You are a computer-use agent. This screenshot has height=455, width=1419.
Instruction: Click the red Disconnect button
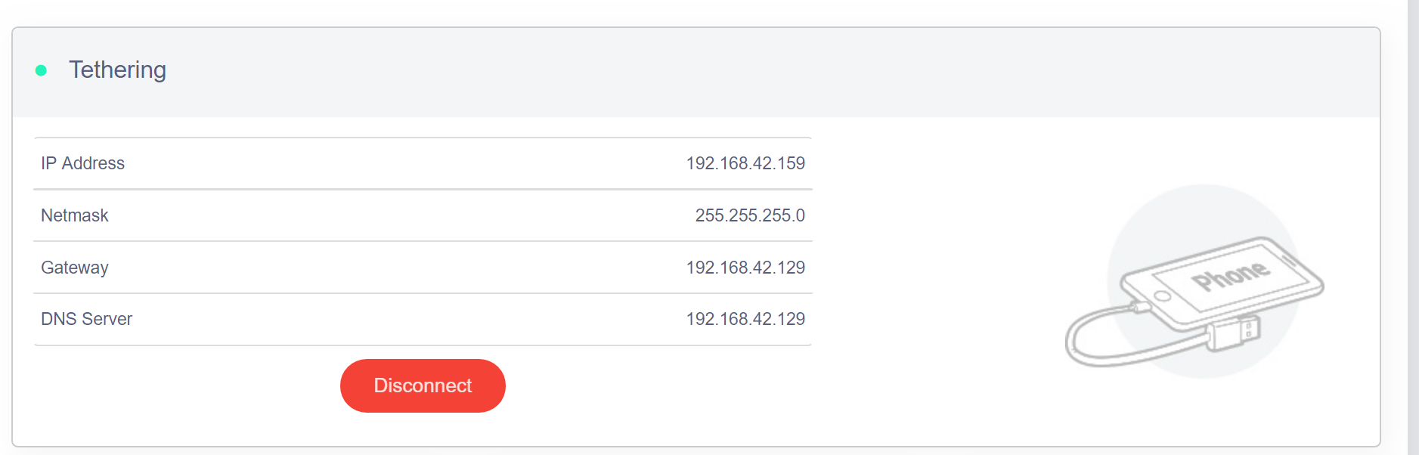(423, 385)
